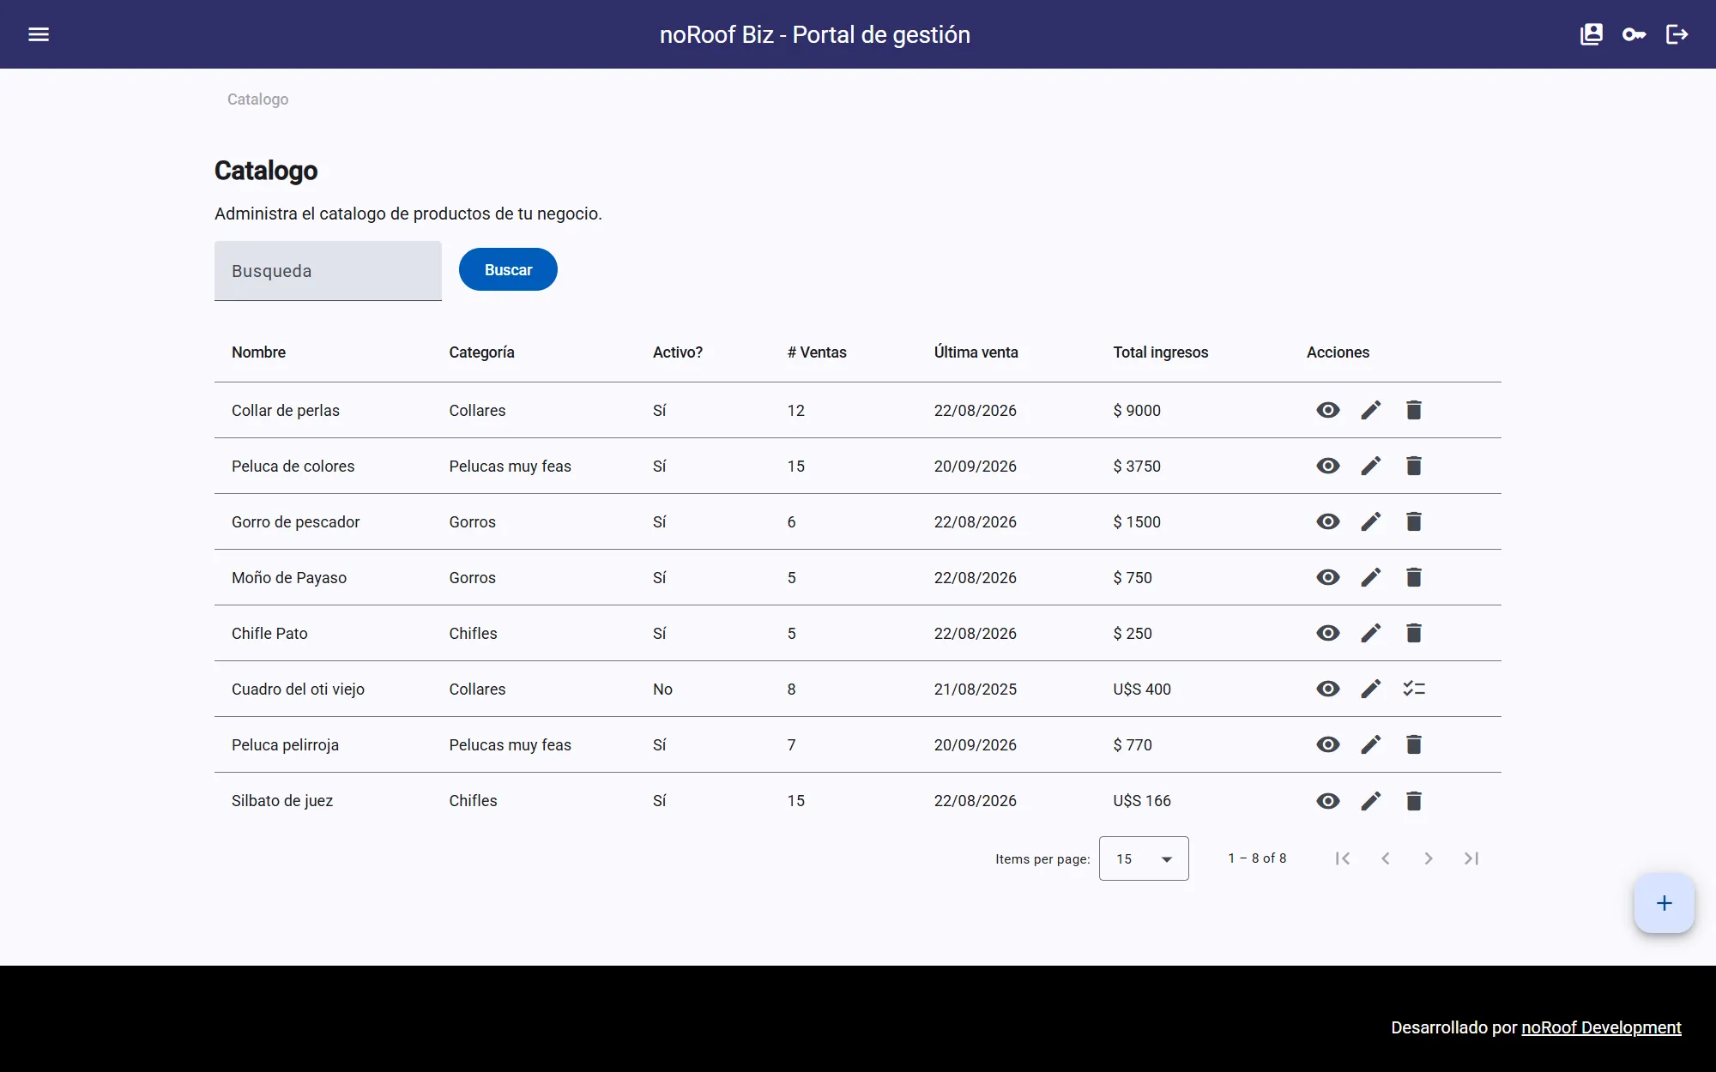
Task: Go to the previous page
Action: pyautogui.click(x=1386, y=858)
